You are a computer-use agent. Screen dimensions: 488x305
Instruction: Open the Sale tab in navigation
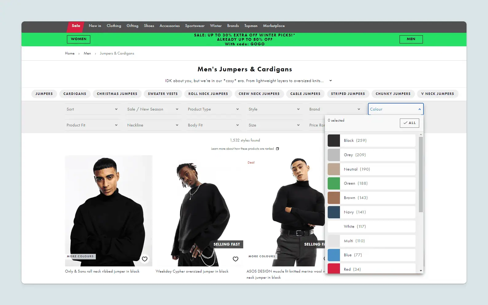(x=76, y=26)
